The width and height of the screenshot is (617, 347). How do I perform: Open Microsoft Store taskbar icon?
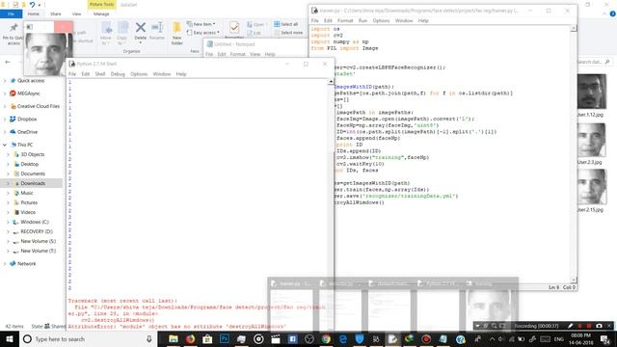(207, 338)
